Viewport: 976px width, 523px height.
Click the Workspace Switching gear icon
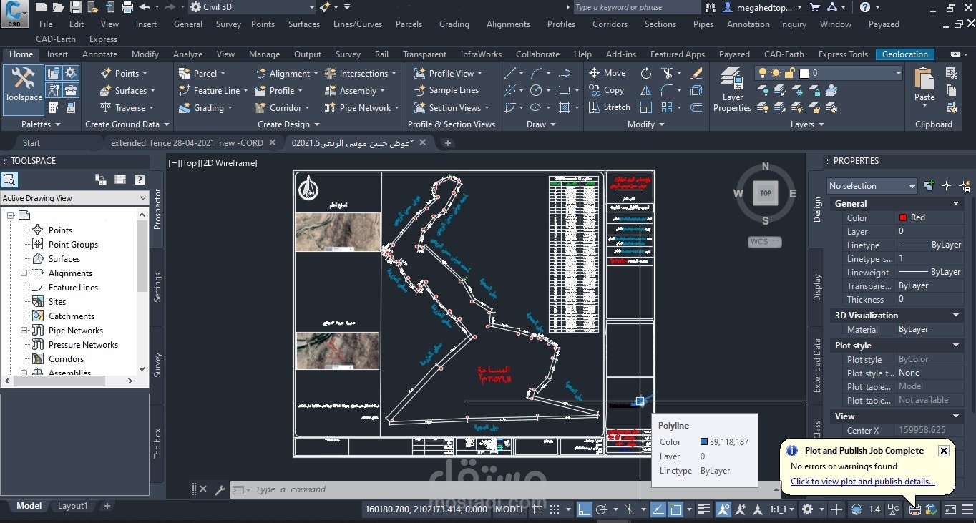[x=808, y=509]
